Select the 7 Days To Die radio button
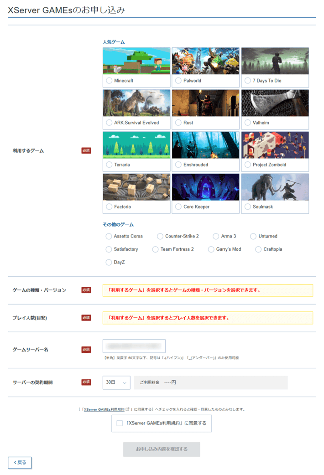This screenshot has width=324, height=475. point(247,81)
